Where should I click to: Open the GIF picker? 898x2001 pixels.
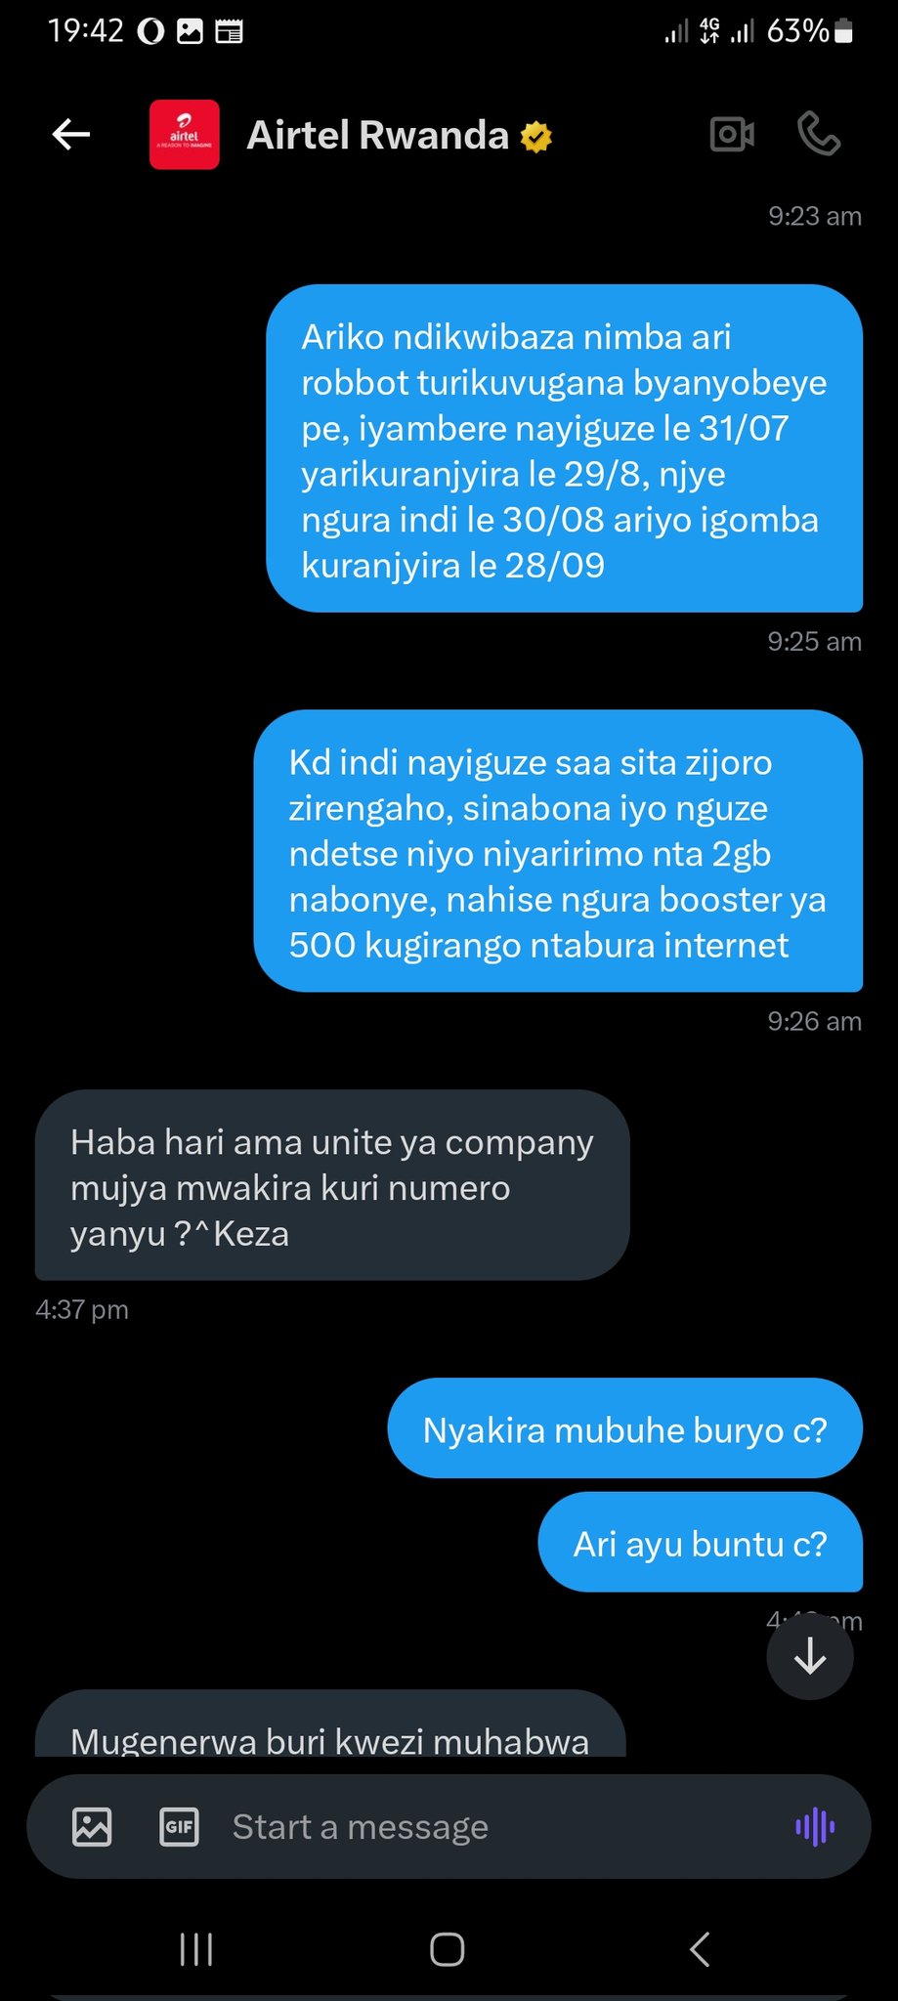click(x=179, y=1826)
